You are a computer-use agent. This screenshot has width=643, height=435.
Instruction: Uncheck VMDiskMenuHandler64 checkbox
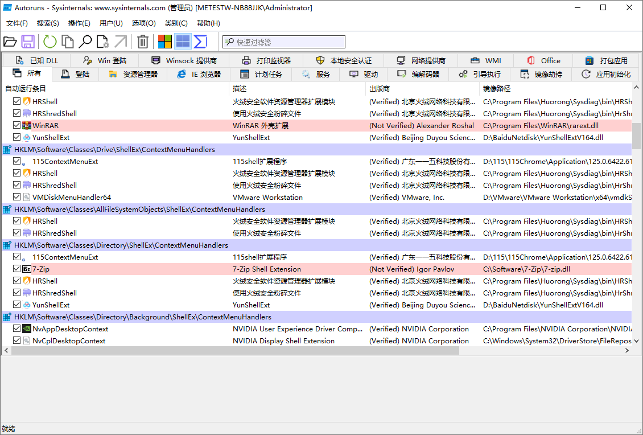click(x=17, y=197)
